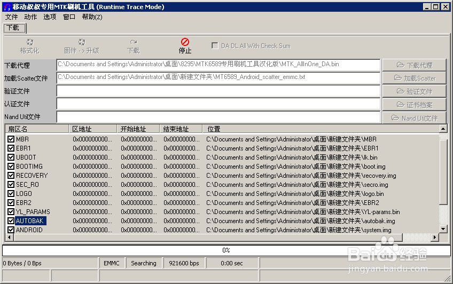This screenshot has height=284, width=453.
Task: Sort by 区地址 column header
Action: (x=93, y=129)
